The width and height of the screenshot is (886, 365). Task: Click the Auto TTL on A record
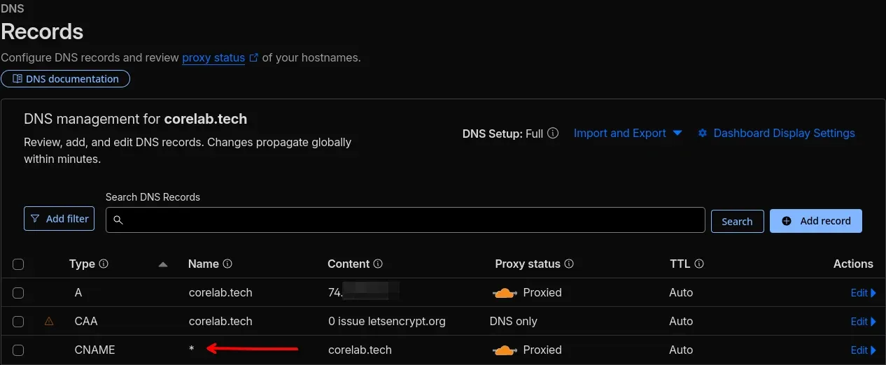tap(681, 293)
